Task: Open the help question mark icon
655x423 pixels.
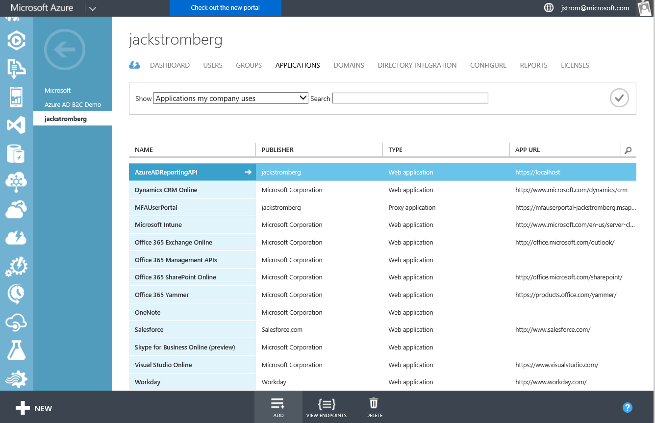Action: click(627, 407)
